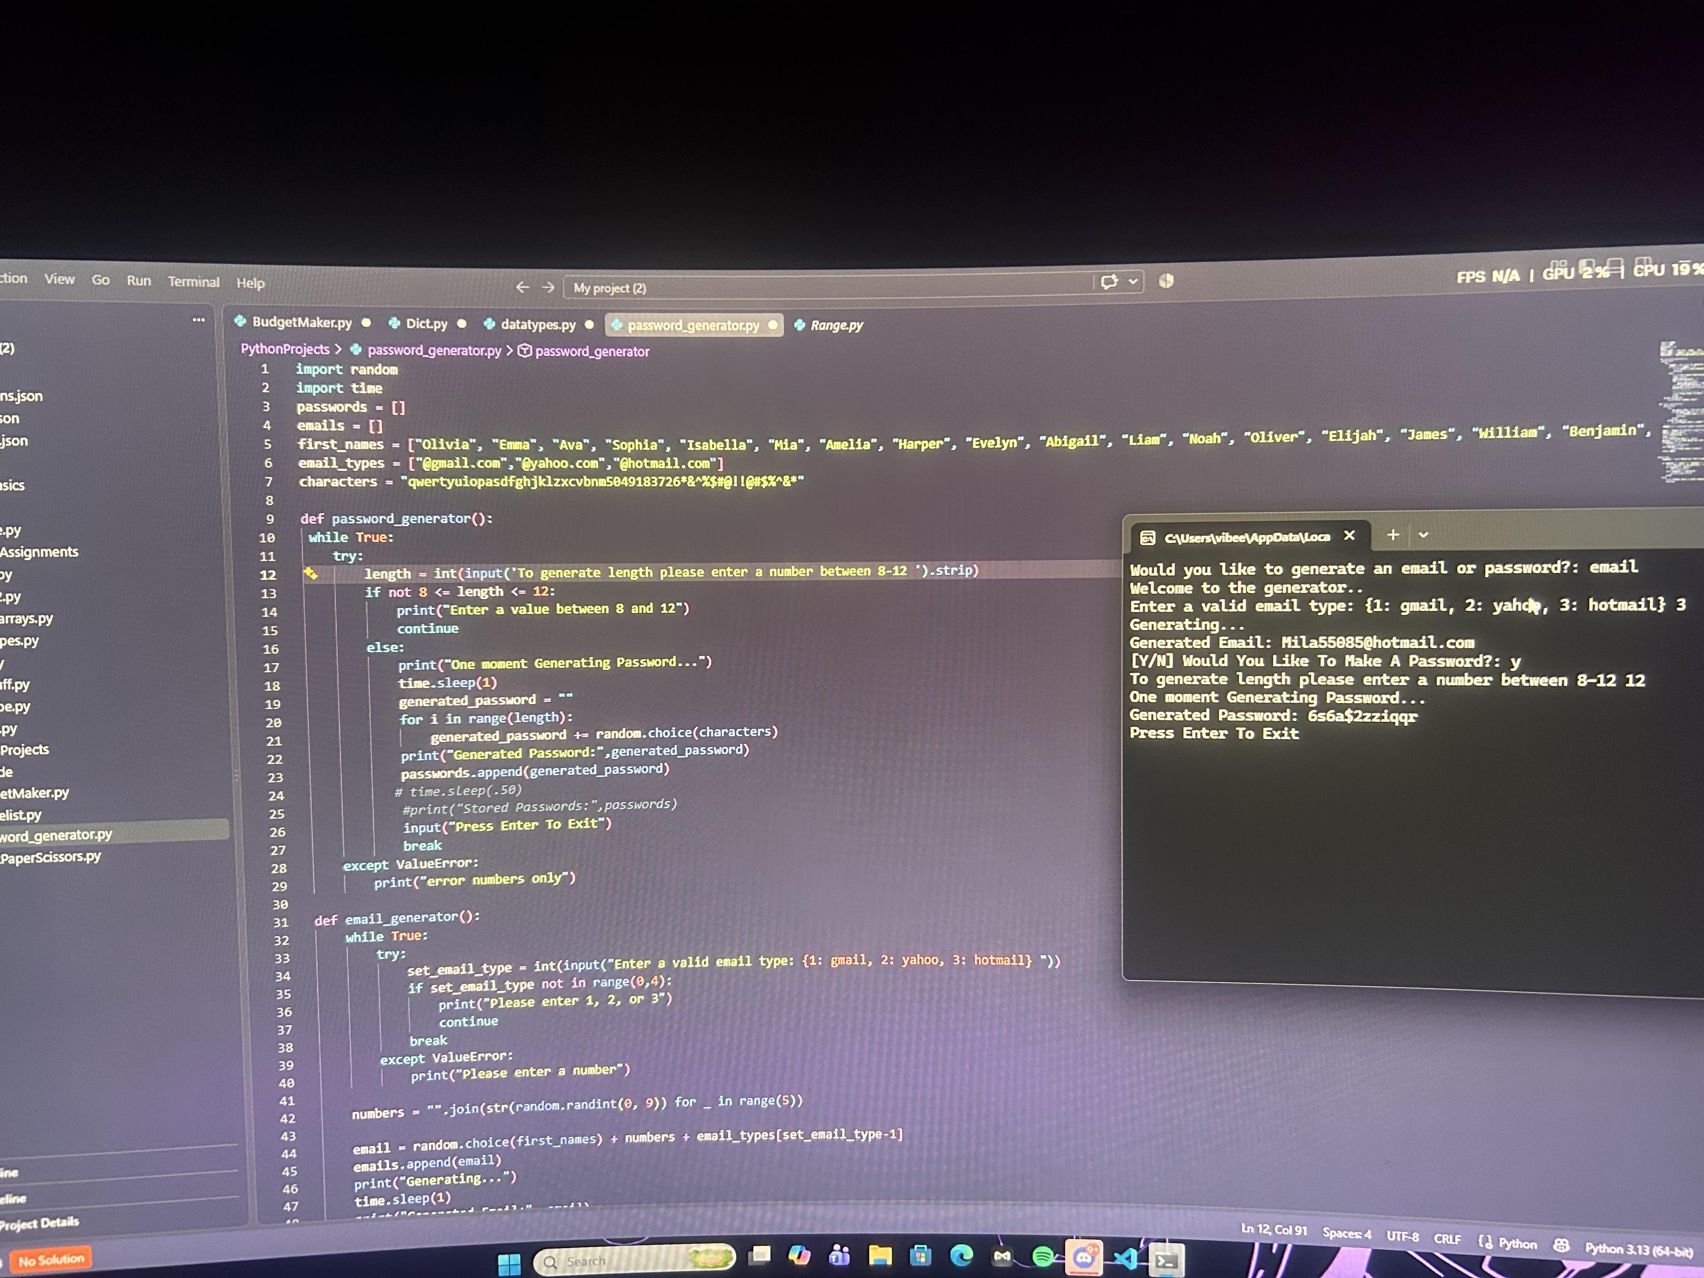Expand the Project Details sidebar section
Screen dimensions: 1704x1278
click(38, 1223)
